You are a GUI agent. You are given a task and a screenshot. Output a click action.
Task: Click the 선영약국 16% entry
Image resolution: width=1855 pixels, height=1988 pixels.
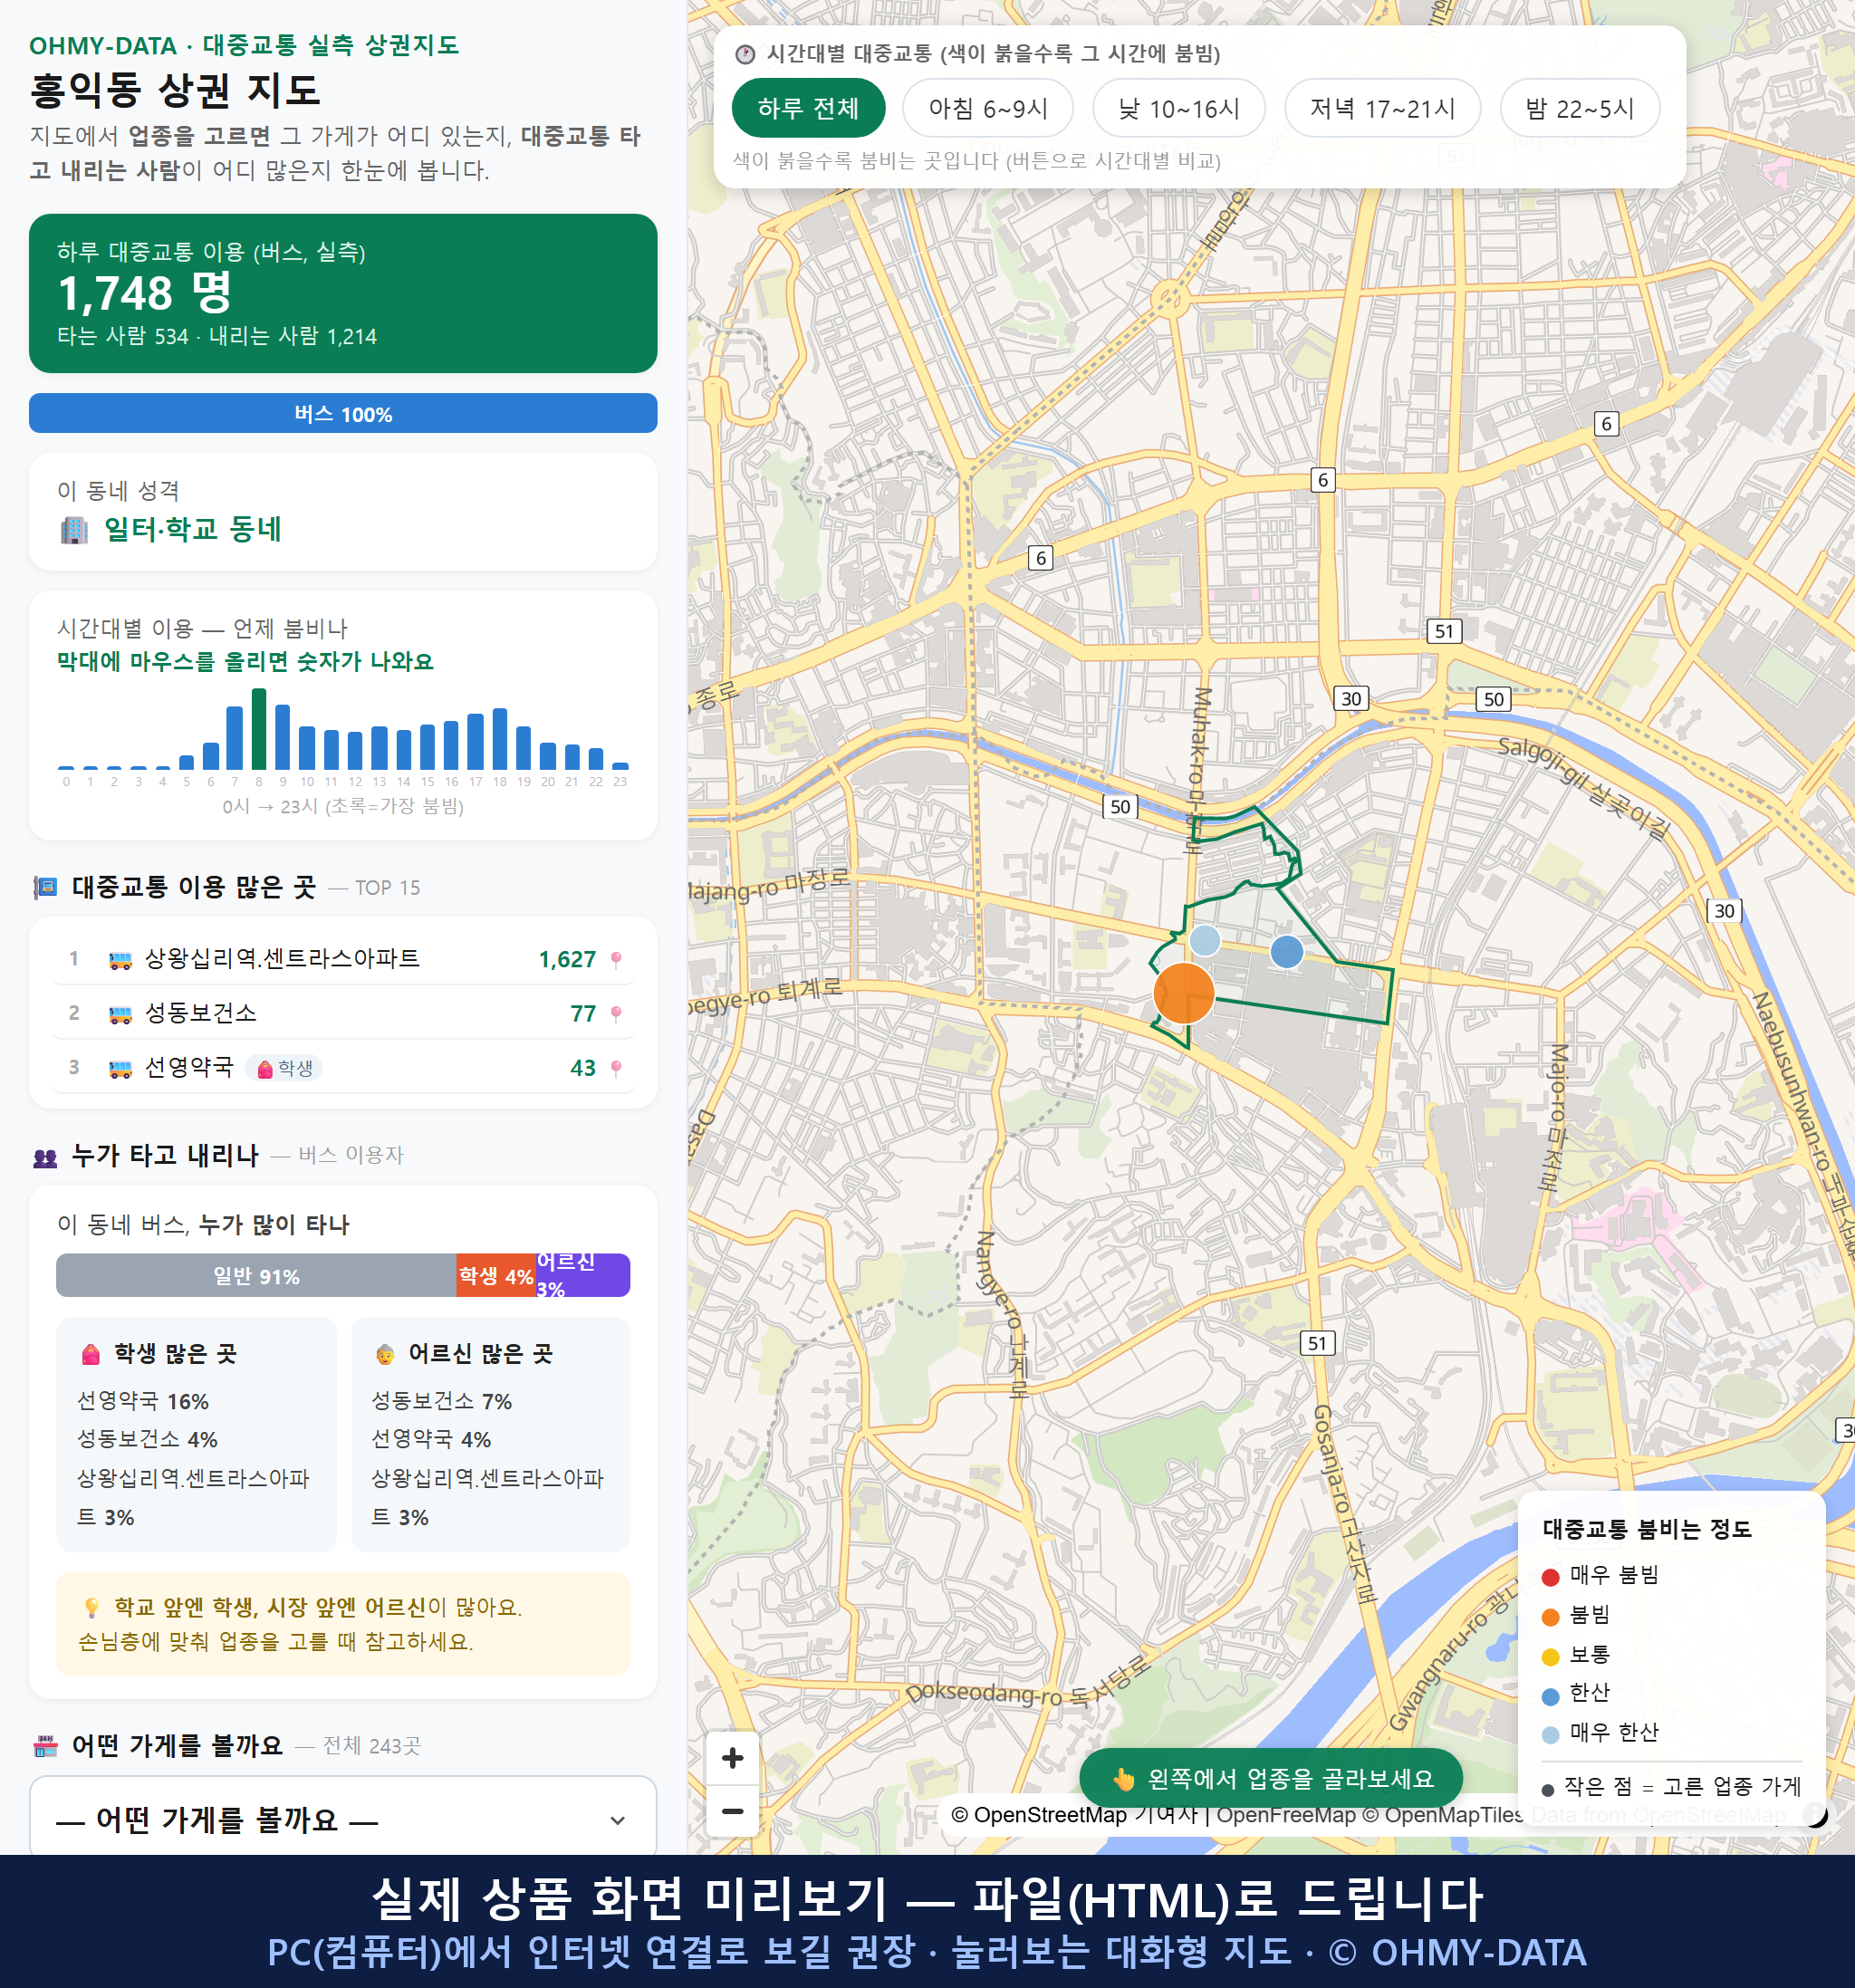pos(143,1401)
